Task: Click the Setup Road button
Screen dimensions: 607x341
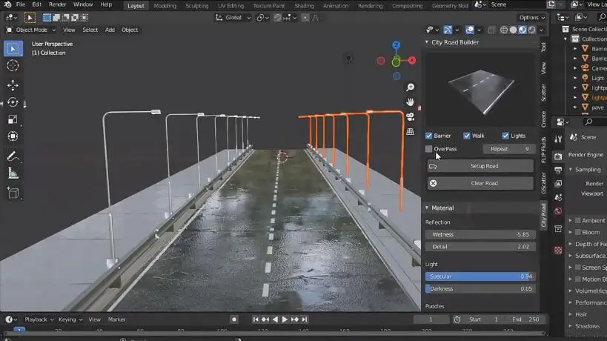Action: pyautogui.click(x=480, y=166)
